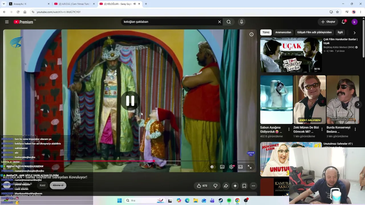
Task: Open options for Burda Konserveyi Bedava short
Action: click(x=355, y=130)
